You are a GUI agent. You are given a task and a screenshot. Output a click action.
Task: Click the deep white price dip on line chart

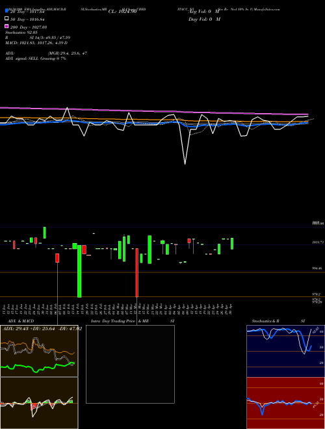point(185,164)
